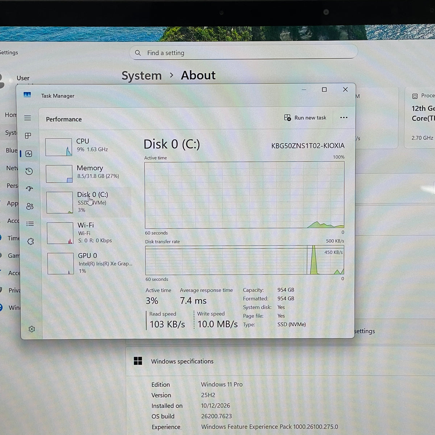435x435 pixels.
Task: Open Task Manager settings gear
Action: tap(32, 329)
